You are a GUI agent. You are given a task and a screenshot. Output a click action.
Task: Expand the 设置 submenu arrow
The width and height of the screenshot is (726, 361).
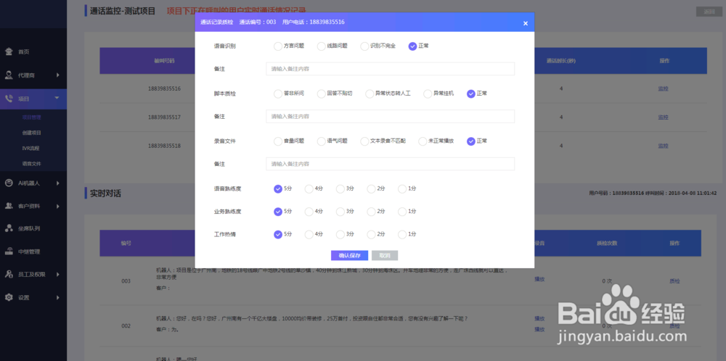tap(58, 297)
